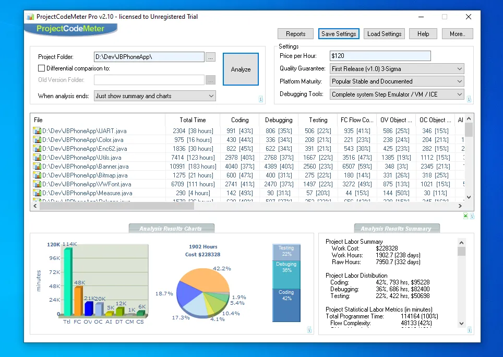Click the Excel export icon above the results charts
This screenshot has height=357, width=503.
[x=465, y=216]
